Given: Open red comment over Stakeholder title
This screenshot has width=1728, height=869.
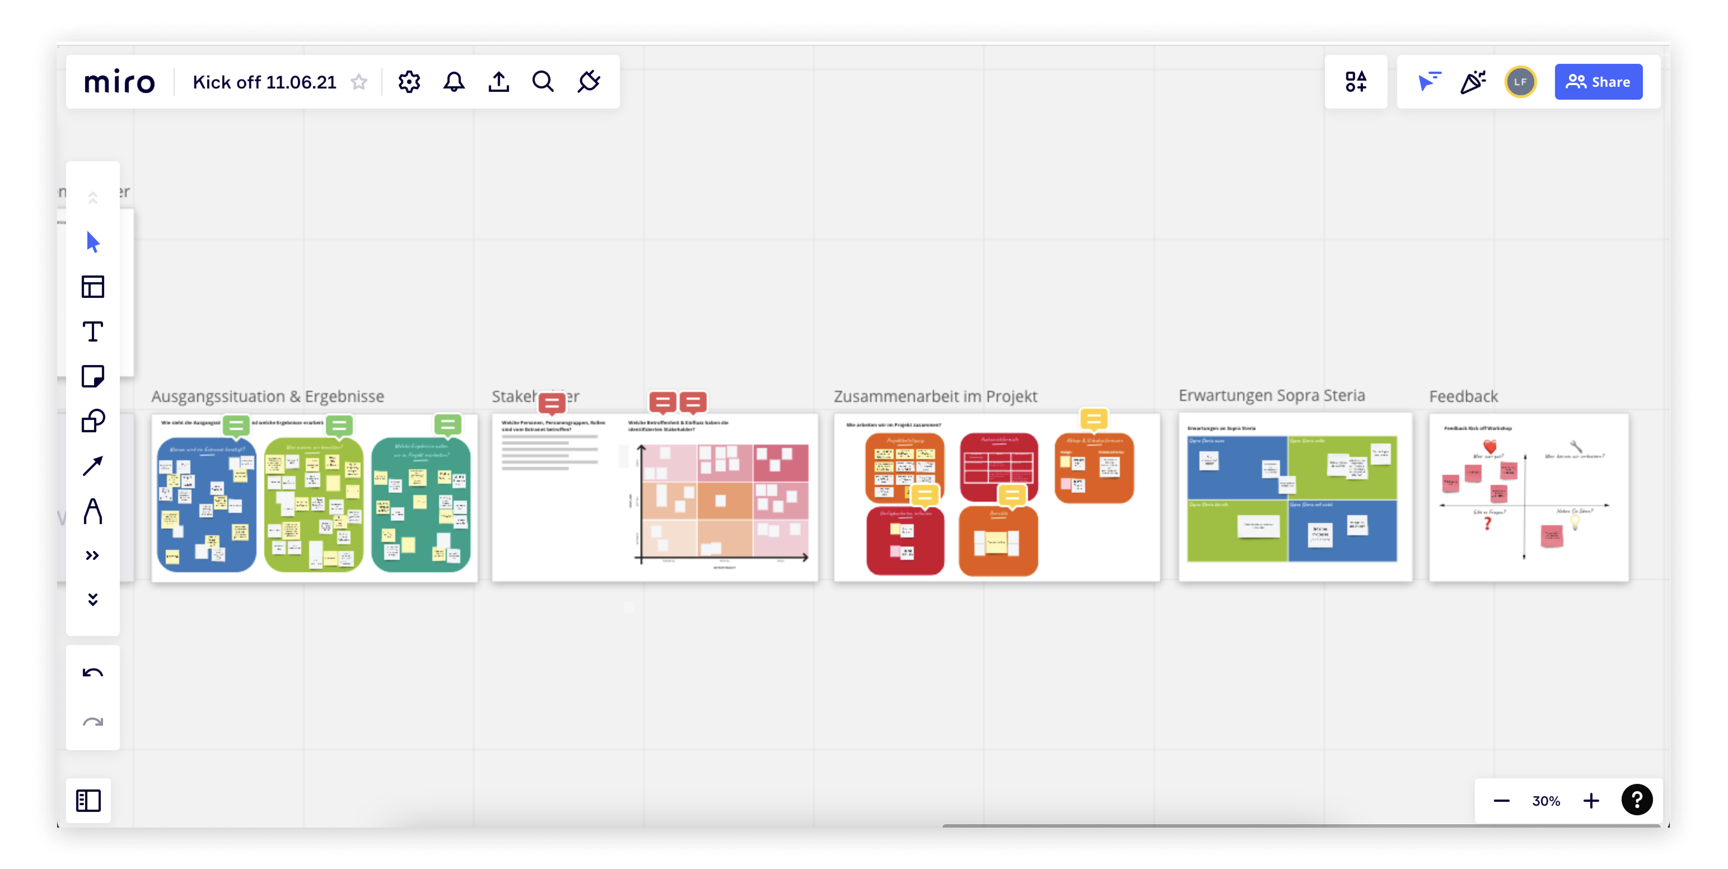Looking at the screenshot, I should point(551,403).
